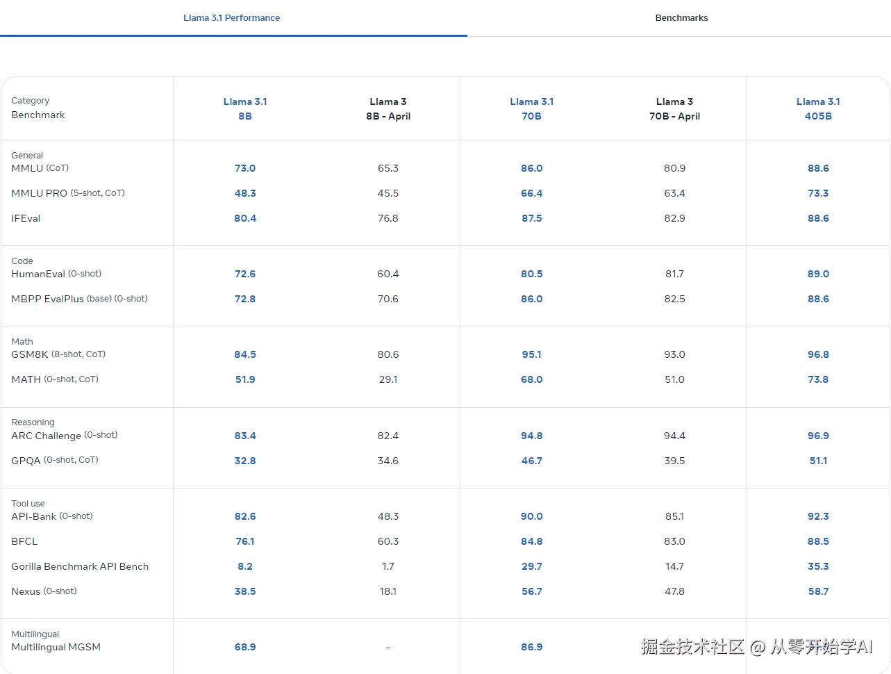Image resolution: width=891 pixels, height=674 pixels.
Task: Click the BFCL row label
Action: [x=24, y=541]
